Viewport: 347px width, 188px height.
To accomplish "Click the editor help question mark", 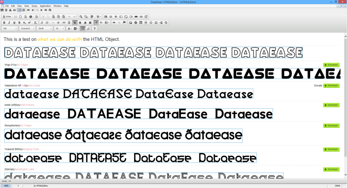I will (x=94, y=29).
